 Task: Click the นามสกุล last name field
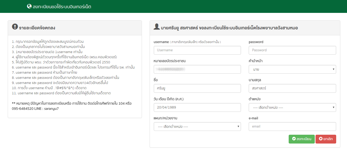point(292,88)
